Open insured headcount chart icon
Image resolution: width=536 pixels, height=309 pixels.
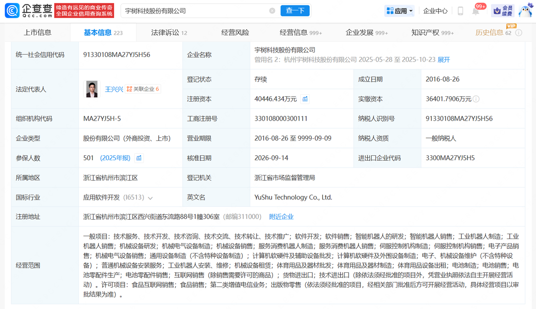139,158
